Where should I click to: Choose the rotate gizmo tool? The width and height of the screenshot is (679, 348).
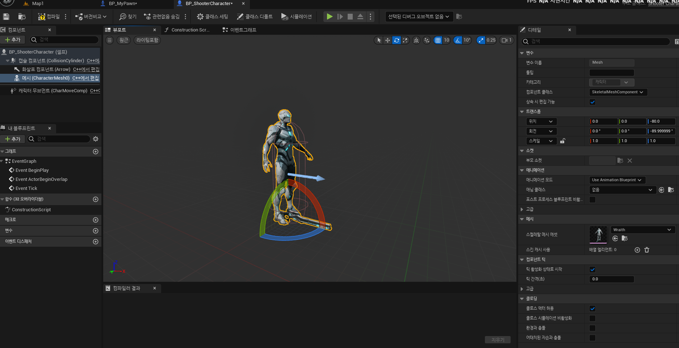click(x=397, y=40)
